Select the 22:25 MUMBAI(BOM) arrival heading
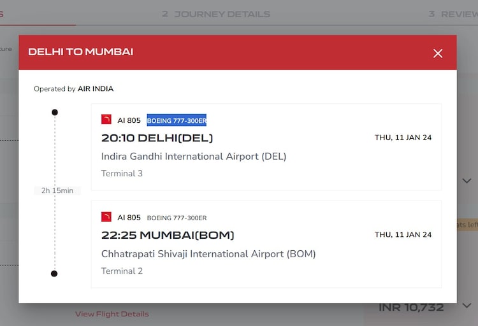Viewport: 478px width, 326px height. click(168, 236)
